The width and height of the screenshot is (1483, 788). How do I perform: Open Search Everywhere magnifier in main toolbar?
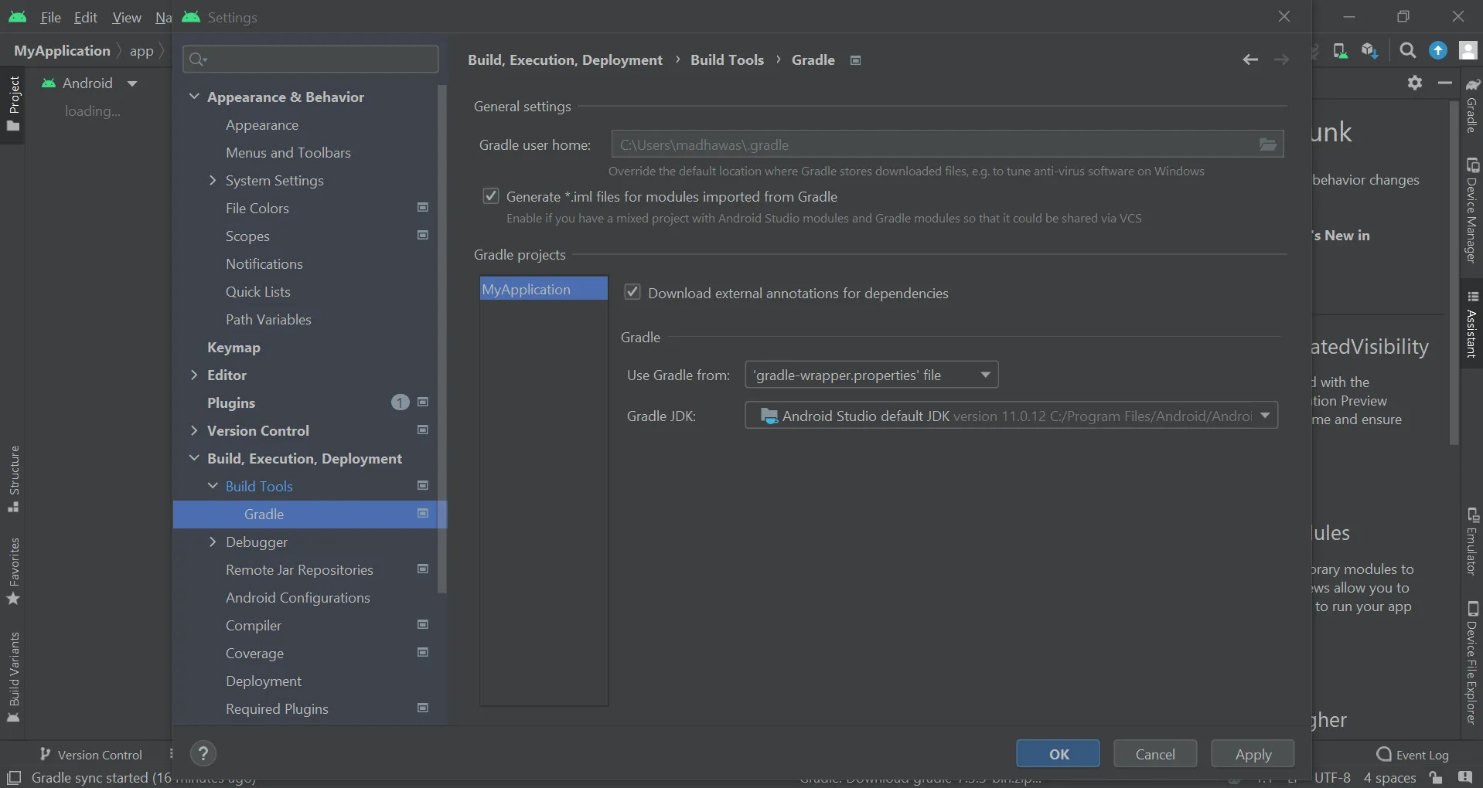point(1408,51)
